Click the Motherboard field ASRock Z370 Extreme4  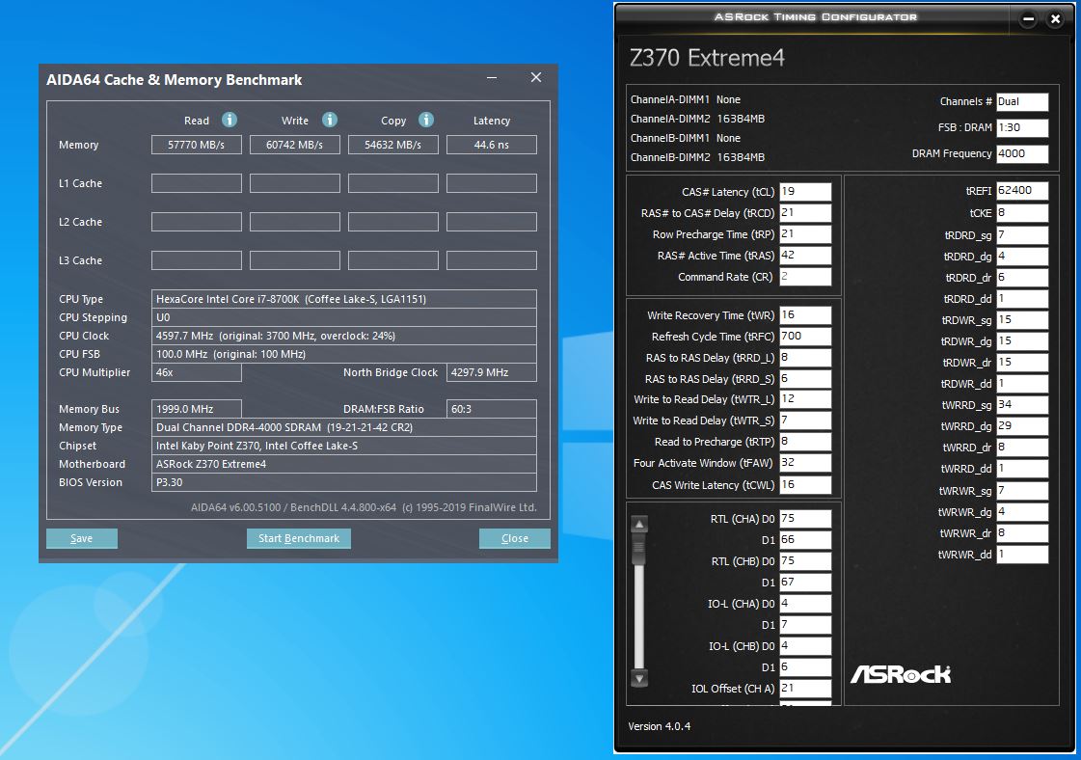pyautogui.click(x=343, y=464)
